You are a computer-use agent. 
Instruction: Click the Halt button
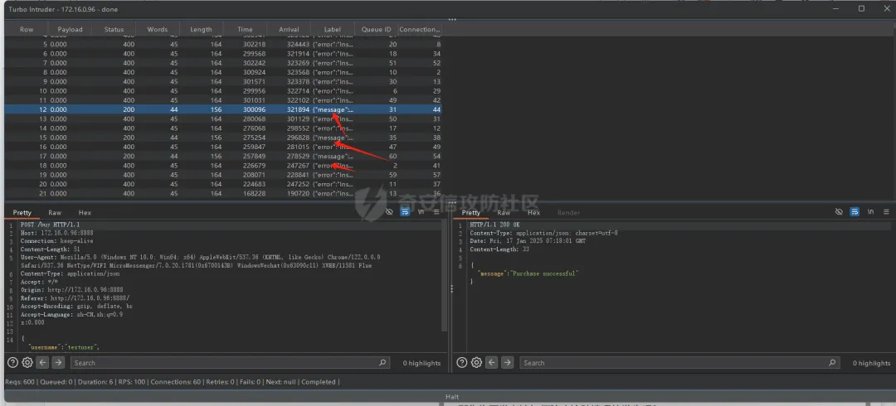pos(452,397)
